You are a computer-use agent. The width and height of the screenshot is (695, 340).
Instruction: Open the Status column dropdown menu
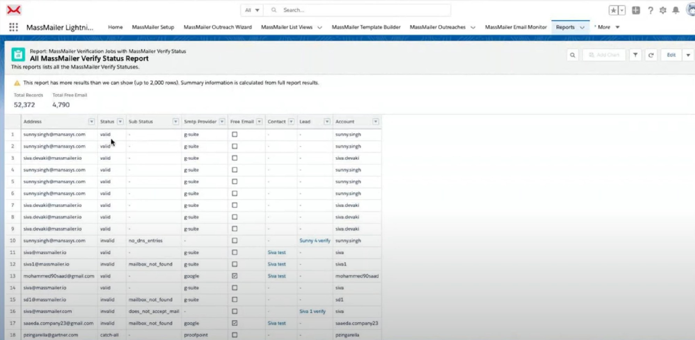[120, 121]
